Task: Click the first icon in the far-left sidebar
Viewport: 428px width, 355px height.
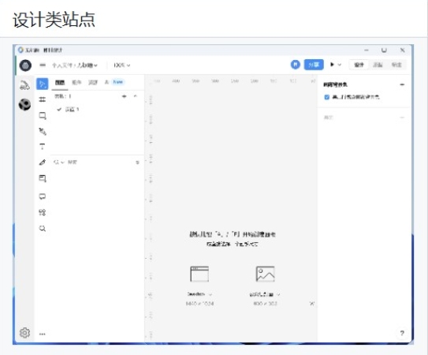Action: [x=25, y=85]
